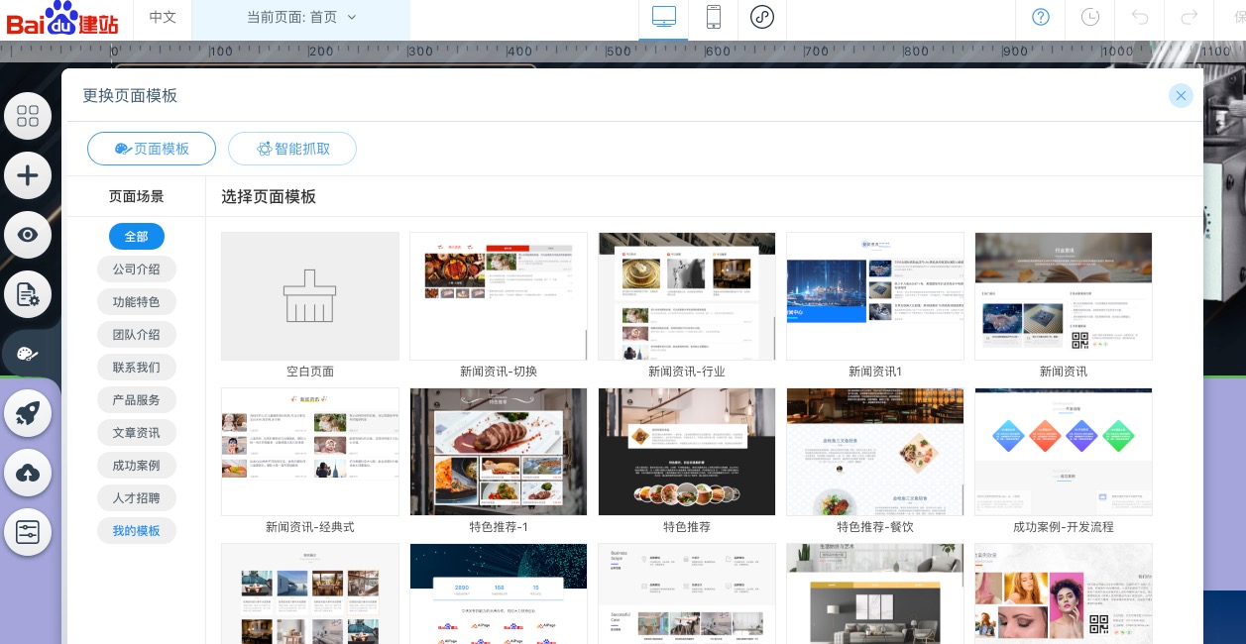Open the paint palette theme icon
Screen dimensions: 1246x644
click(28, 354)
